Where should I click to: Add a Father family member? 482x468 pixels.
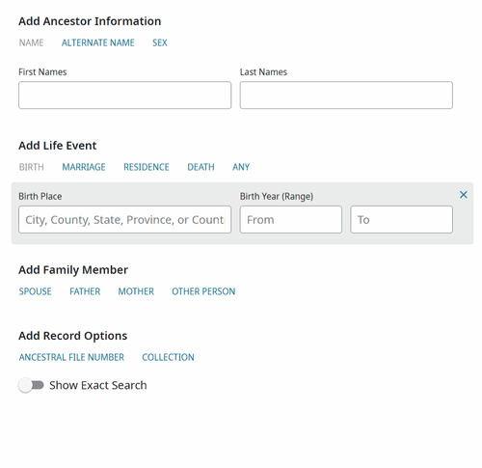click(85, 291)
